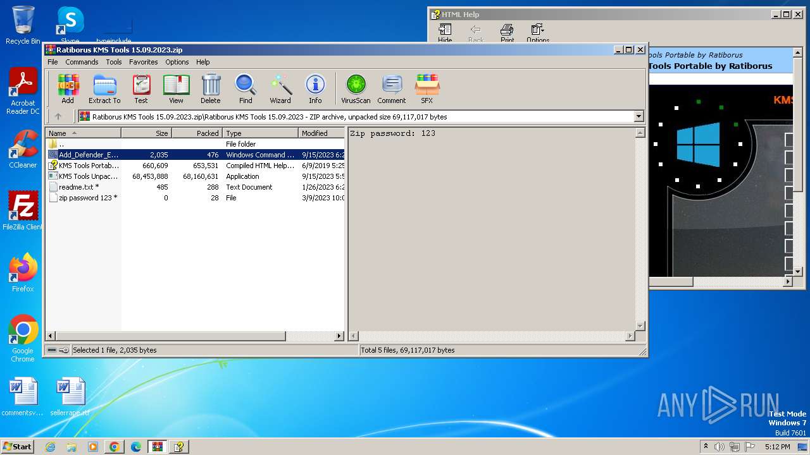The width and height of the screenshot is (810, 455).
Task: Click the taskbar clock 5:12 PM
Action: pos(776,447)
